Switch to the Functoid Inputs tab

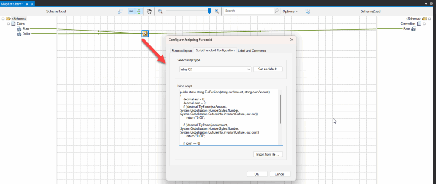pos(182,50)
